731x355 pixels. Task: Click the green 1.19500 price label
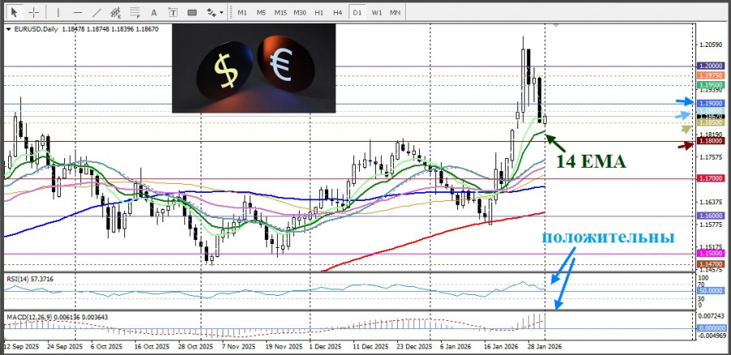(x=710, y=85)
